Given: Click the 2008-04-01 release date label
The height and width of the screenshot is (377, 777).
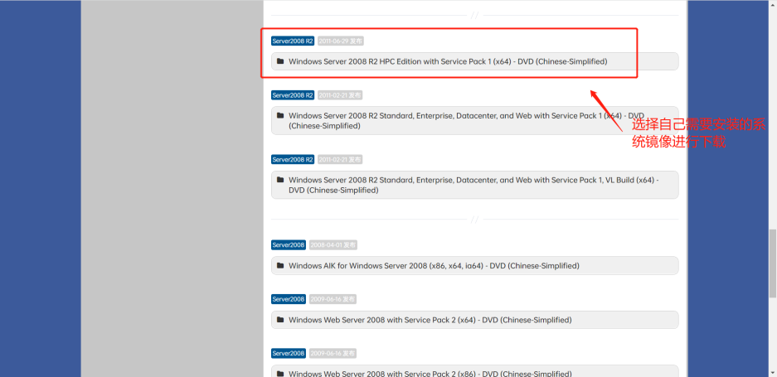Looking at the screenshot, I should pos(333,244).
